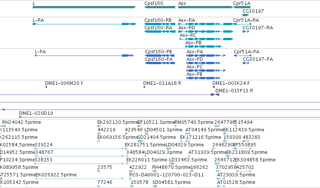
Task: Click the 328153 feature label
Action: pos(44,160)
